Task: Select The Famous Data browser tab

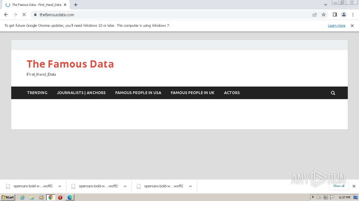Action: [x=35, y=5]
